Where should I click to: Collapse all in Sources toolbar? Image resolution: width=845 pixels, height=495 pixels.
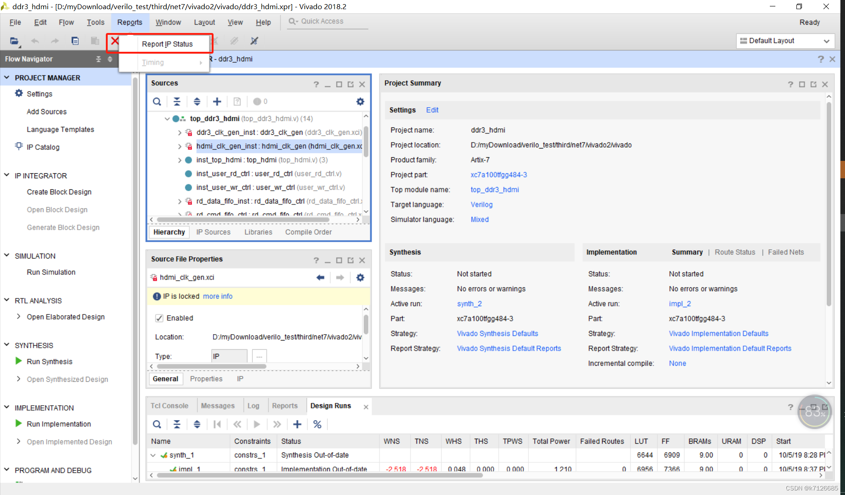tap(177, 102)
